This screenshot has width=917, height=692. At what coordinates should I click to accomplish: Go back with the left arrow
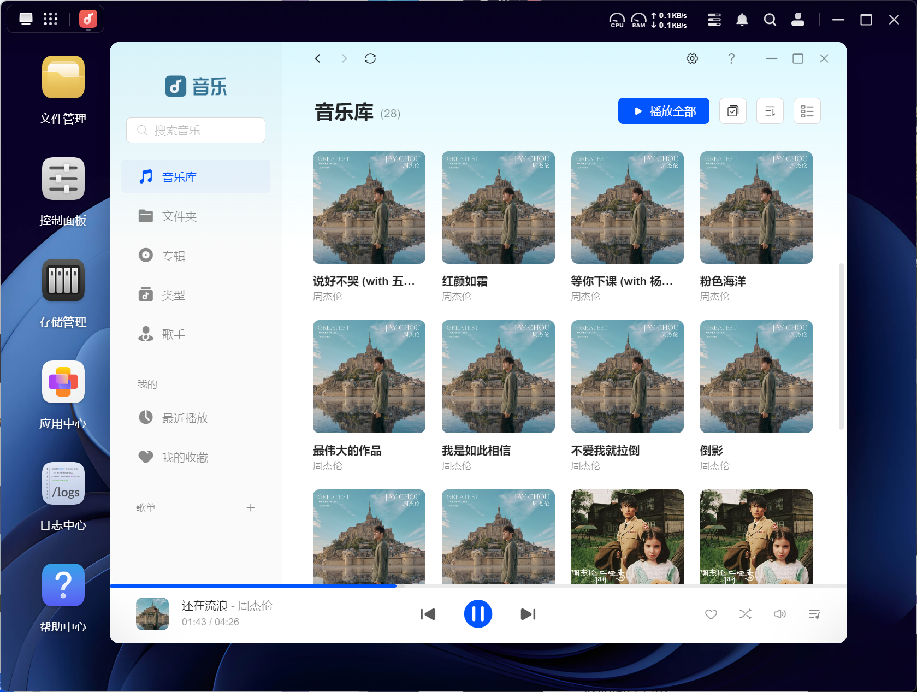[318, 58]
